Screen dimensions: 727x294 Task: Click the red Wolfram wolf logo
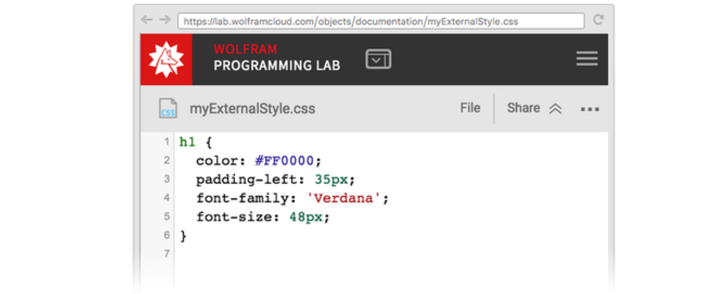(x=166, y=60)
